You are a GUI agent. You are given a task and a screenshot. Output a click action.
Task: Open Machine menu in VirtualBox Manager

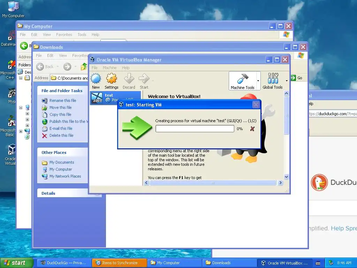[x=109, y=68]
